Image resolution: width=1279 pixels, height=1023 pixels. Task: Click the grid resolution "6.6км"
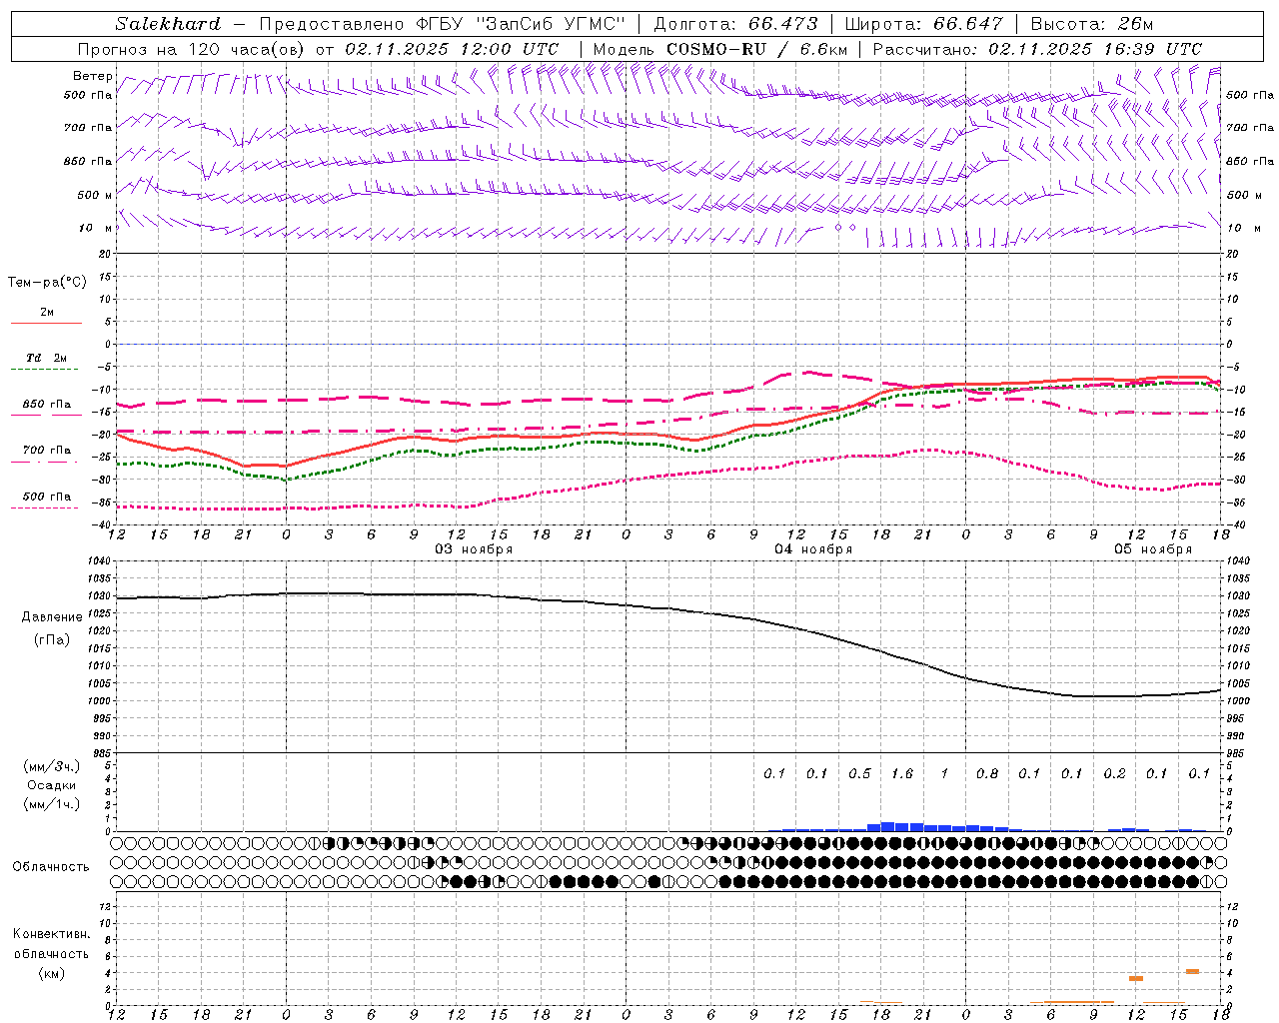click(x=824, y=49)
